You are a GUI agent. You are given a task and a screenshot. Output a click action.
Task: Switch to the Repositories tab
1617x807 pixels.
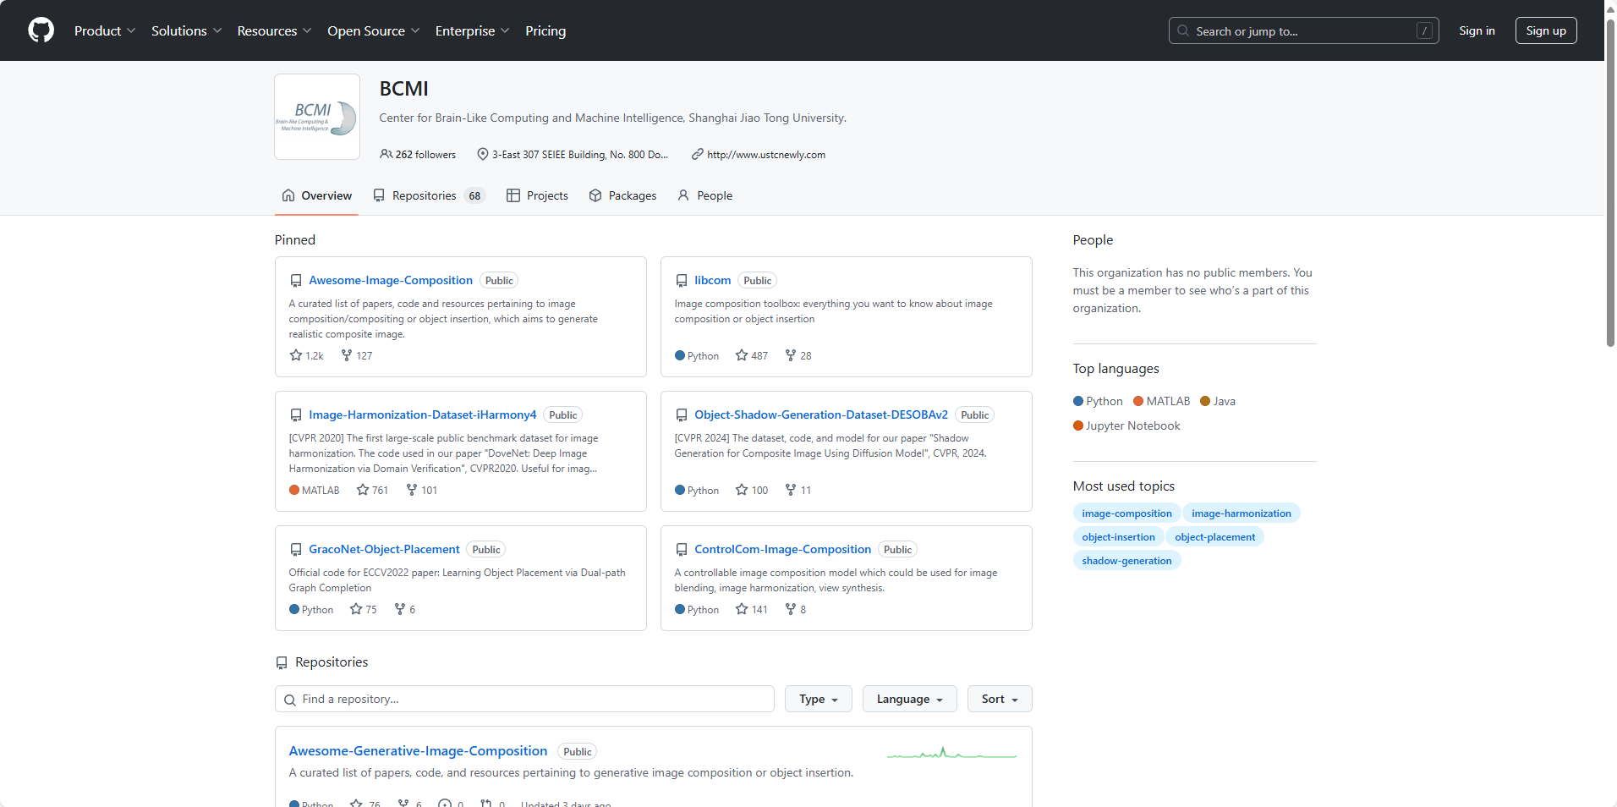click(429, 195)
